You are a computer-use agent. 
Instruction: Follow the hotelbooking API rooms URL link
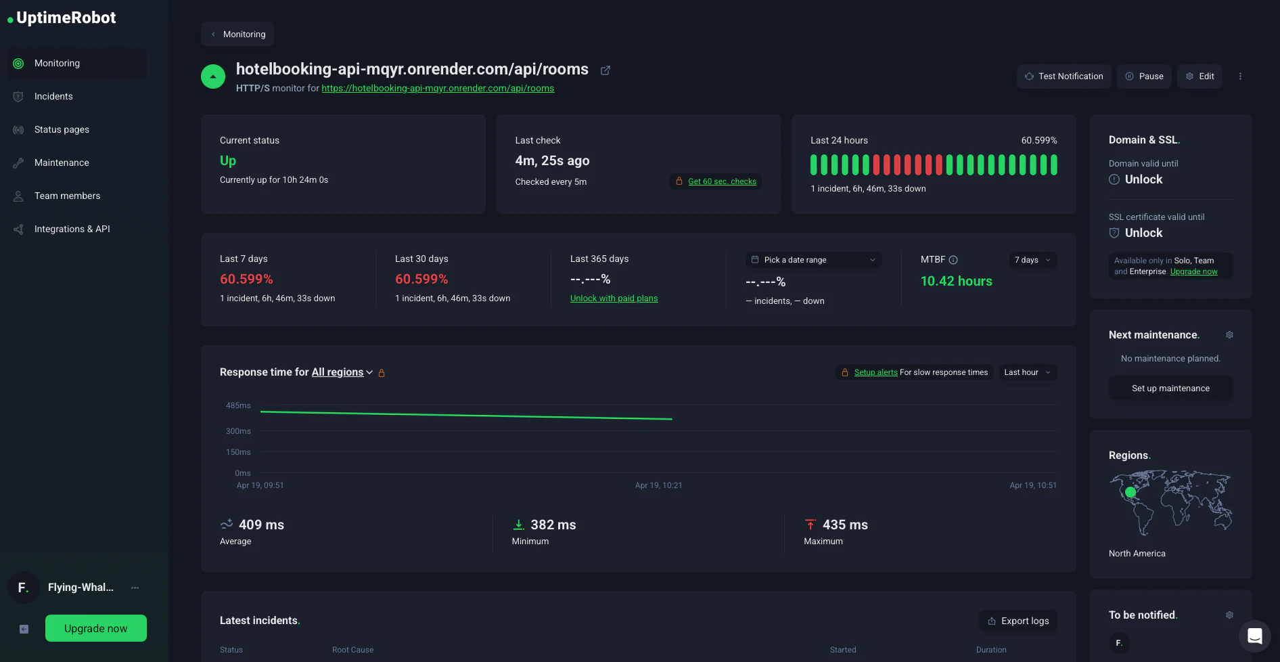(438, 88)
